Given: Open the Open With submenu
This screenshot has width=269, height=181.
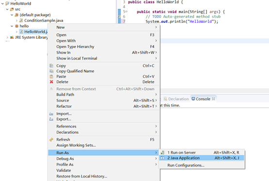Looking at the screenshot, I should [x=103, y=41].
